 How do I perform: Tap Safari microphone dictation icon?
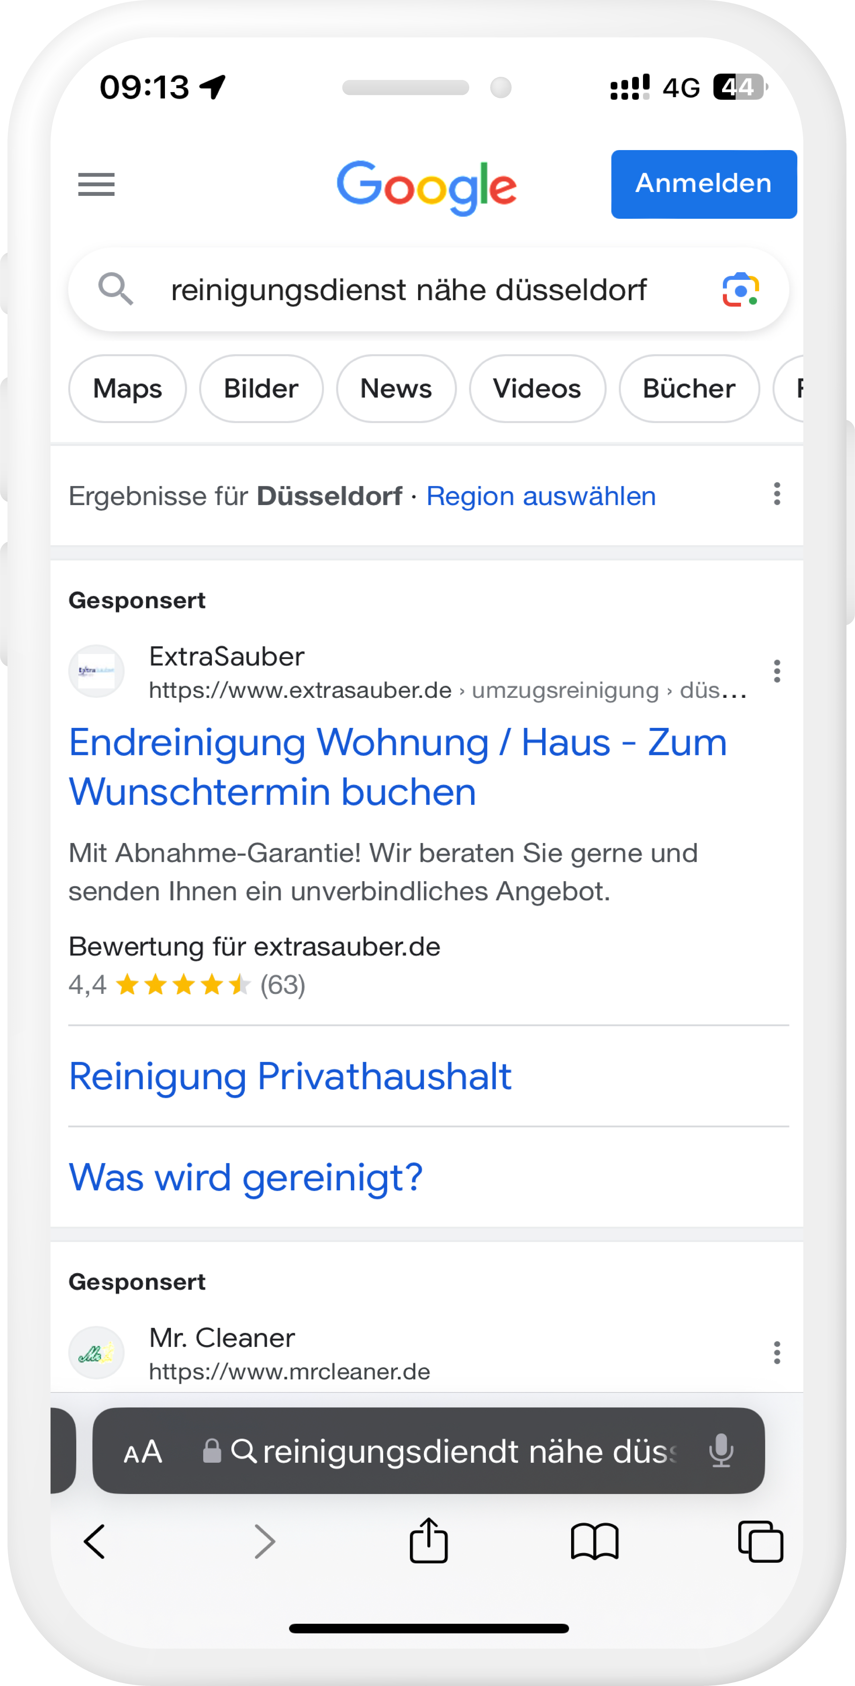pos(720,1451)
